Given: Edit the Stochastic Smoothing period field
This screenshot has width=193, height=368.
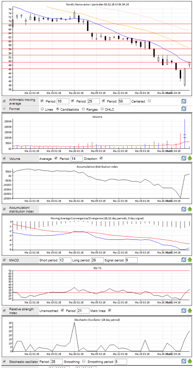Looking at the screenshot, I should (x=121, y=362).
